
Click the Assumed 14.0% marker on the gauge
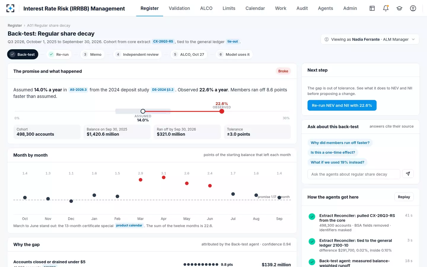[143, 111]
